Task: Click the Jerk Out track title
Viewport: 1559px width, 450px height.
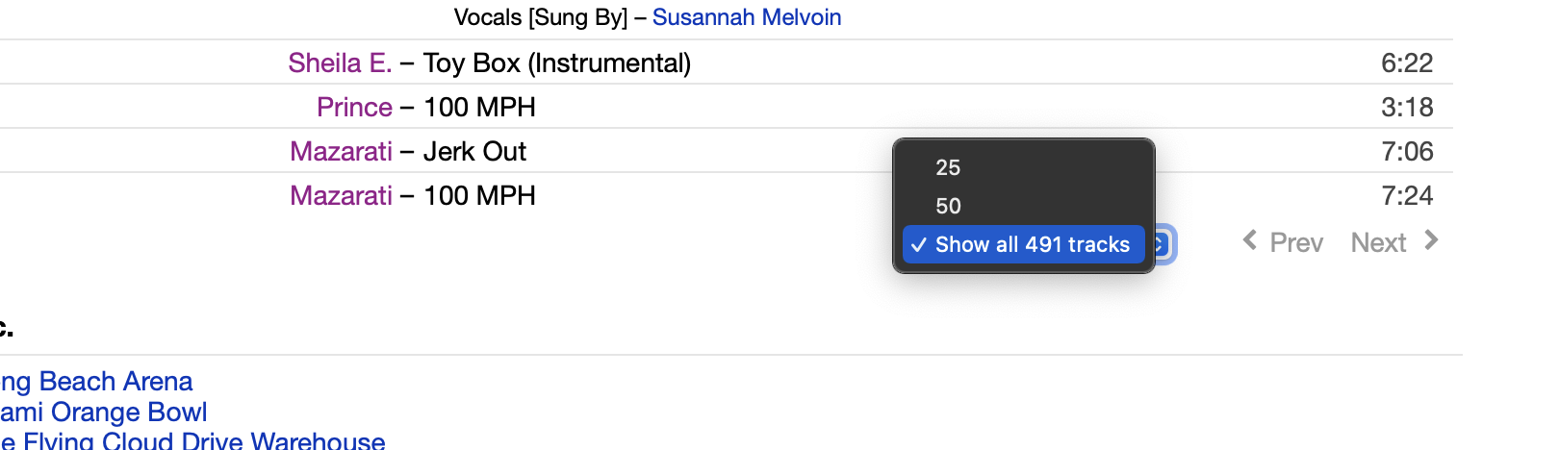Action: point(474,152)
